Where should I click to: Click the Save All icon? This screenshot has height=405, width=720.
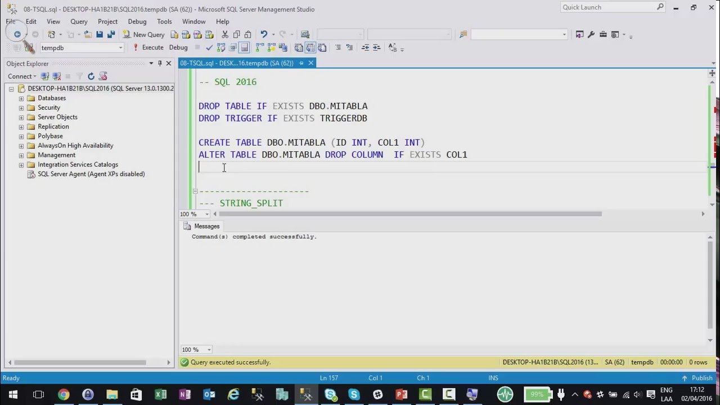click(x=111, y=34)
